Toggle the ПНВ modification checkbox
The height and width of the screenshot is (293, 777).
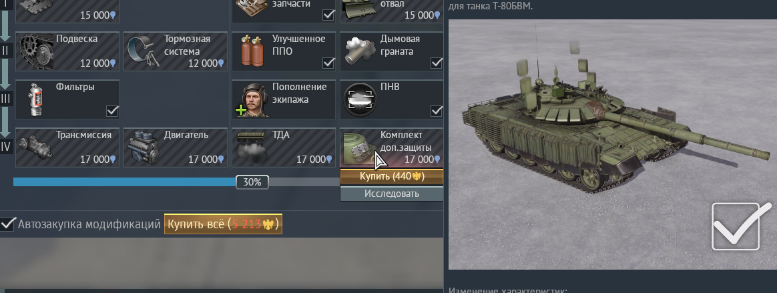(437, 111)
